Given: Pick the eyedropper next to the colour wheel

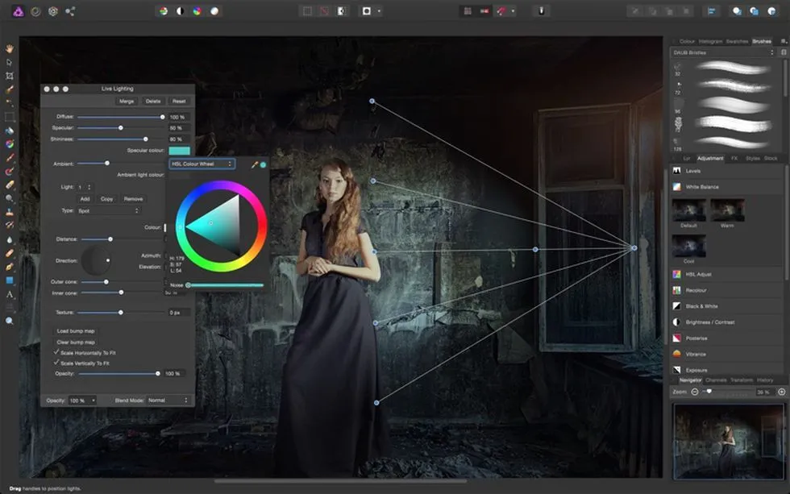Looking at the screenshot, I should pos(255,164).
